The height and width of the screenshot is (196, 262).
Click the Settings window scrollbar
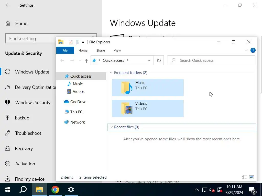click(261, 64)
